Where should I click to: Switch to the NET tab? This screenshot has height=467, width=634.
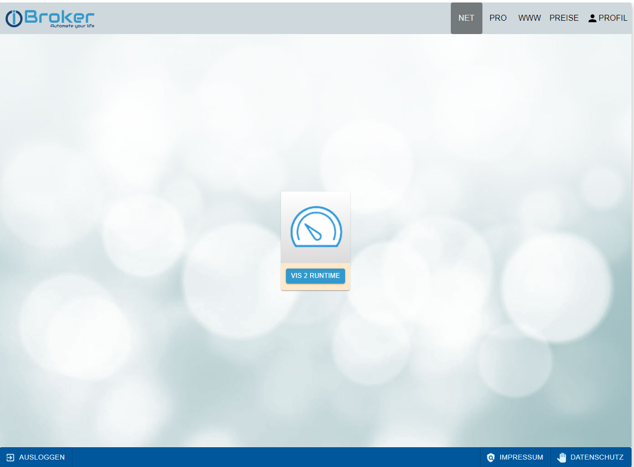pos(466,18)
